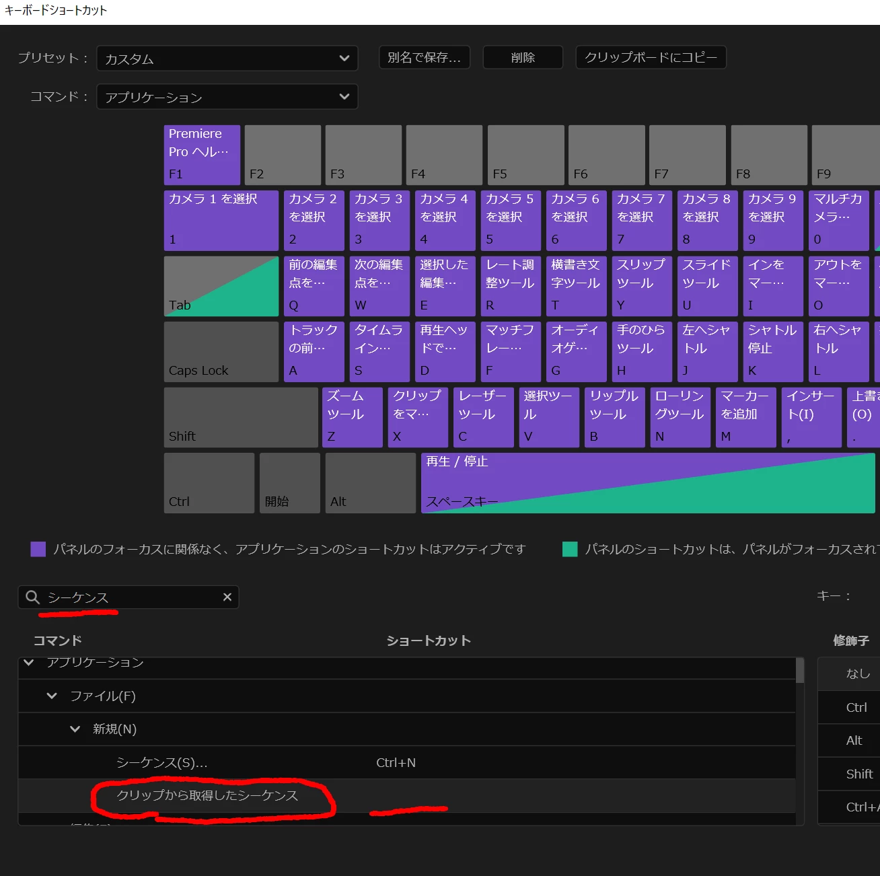880x876 pixels.
Task: Click the スペースキー (再生 / 停止)
Action: (648, 483)
